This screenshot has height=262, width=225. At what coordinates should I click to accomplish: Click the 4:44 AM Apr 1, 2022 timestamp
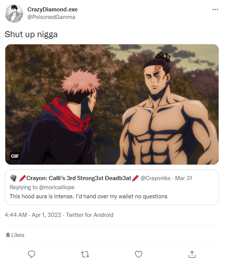pos(33,215)
